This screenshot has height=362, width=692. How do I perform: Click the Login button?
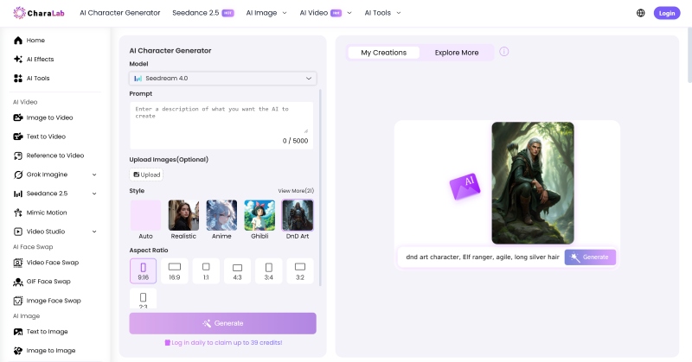[x=667, y=13]
